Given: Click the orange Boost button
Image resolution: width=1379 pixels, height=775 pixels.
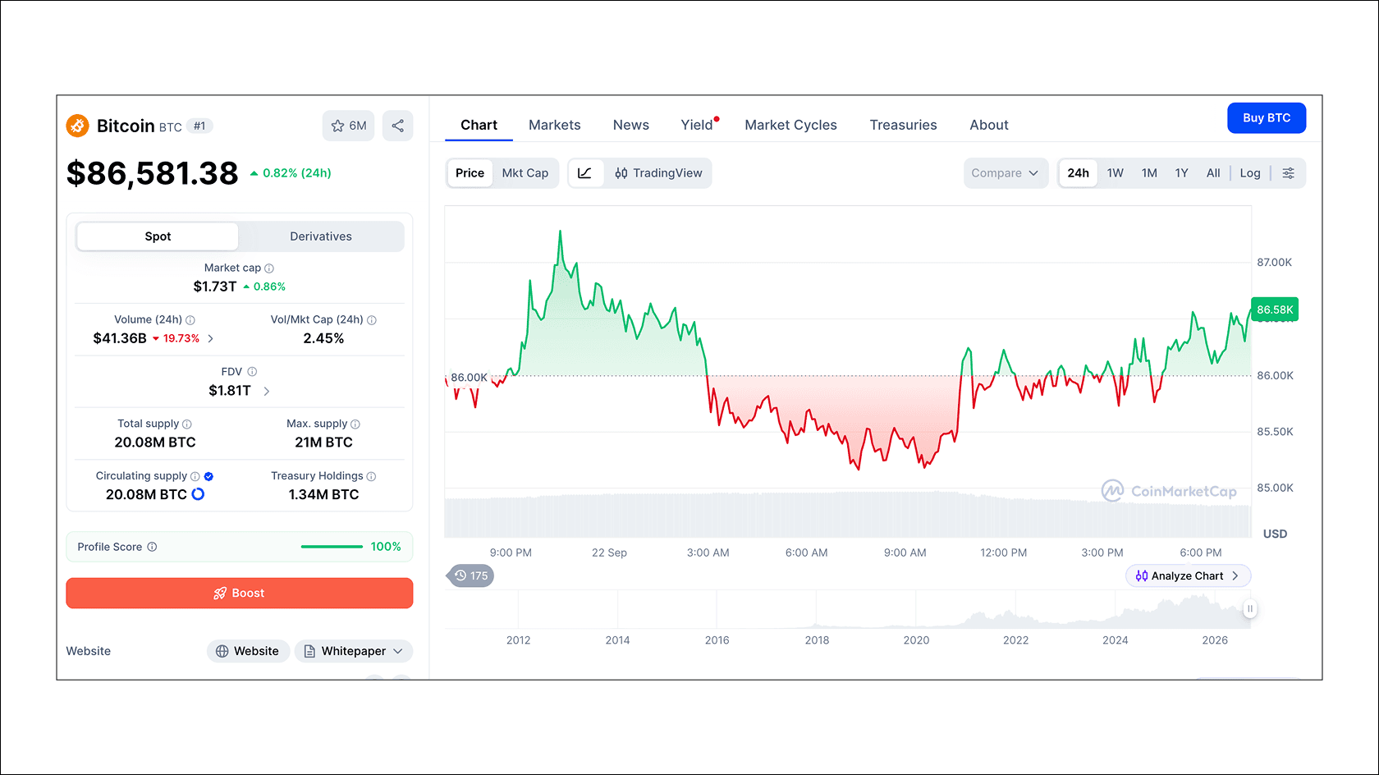Looking at the screenshot, I should click(240, 593).
